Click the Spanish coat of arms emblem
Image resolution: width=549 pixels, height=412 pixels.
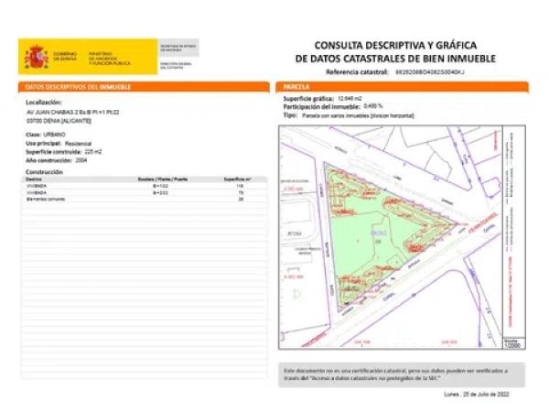(36, 58)
